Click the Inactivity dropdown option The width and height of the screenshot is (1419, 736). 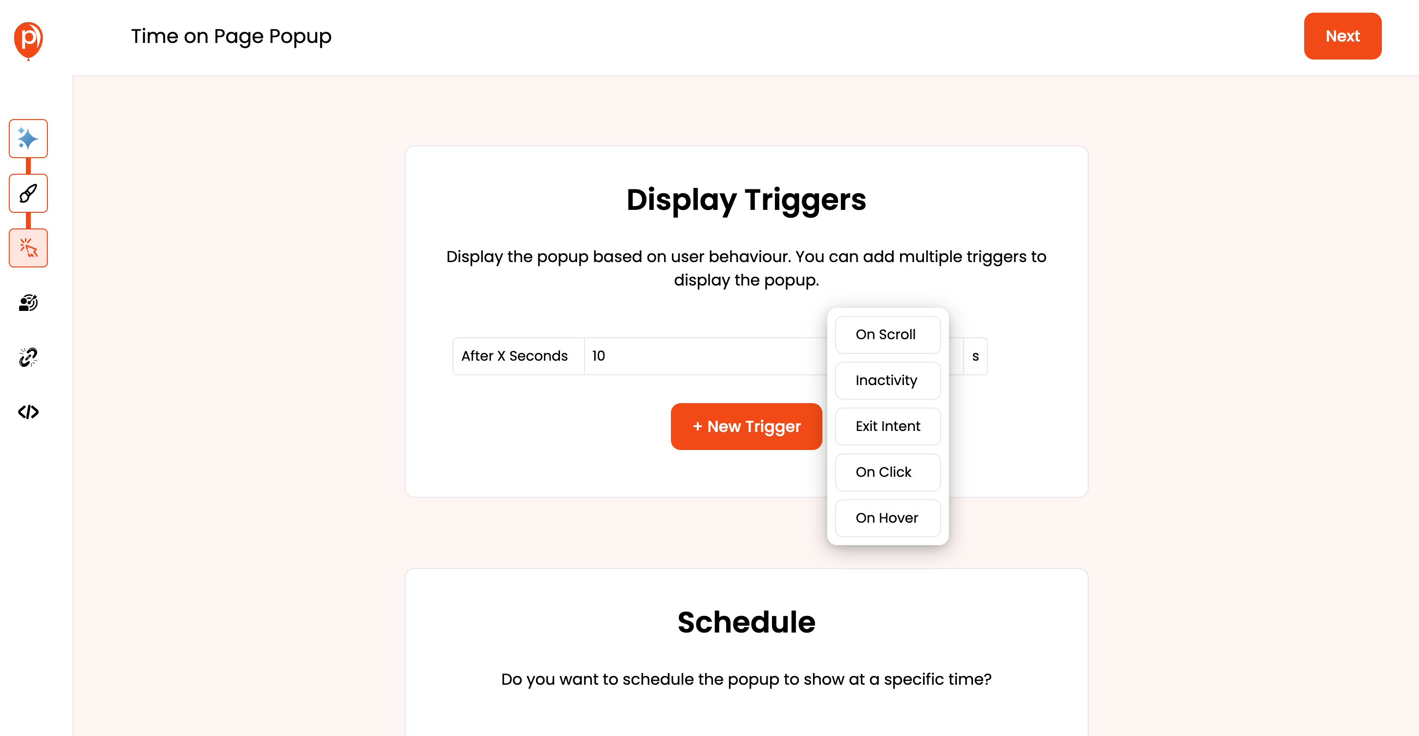point(887,380)
